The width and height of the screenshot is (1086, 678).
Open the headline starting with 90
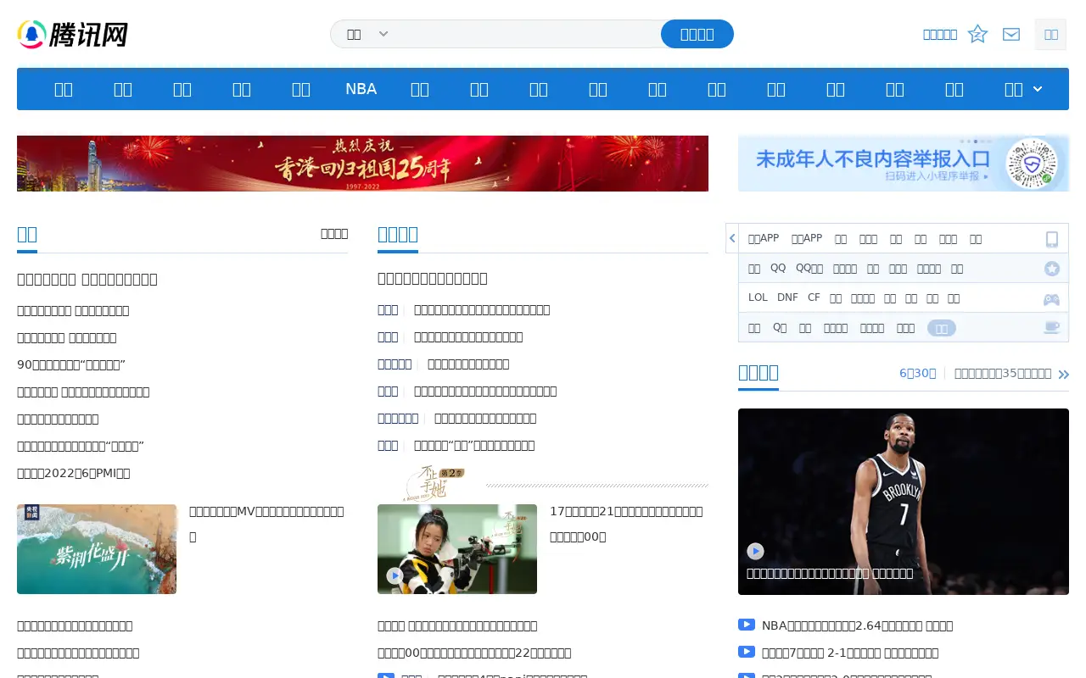click(71, 364)
